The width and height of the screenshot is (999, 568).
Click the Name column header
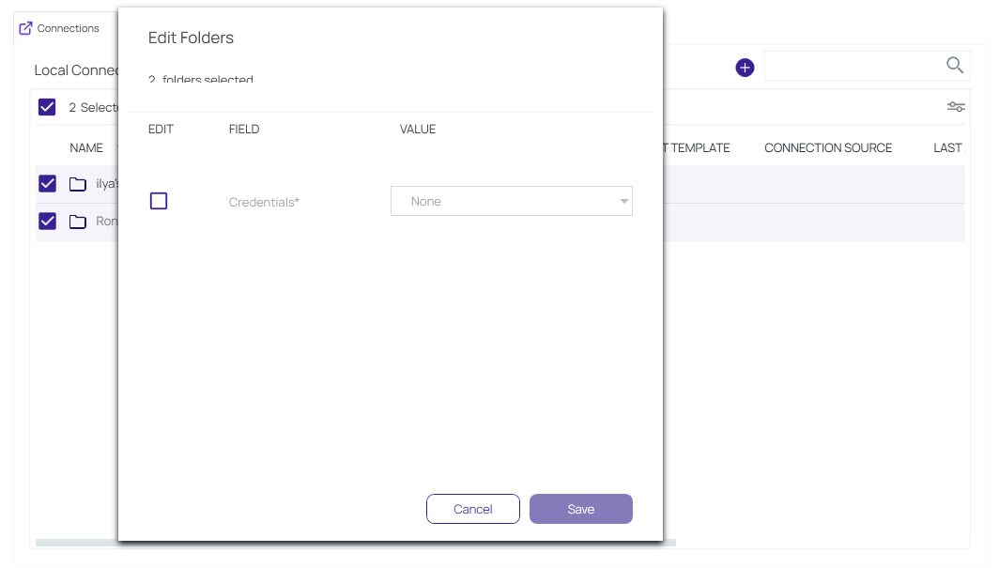pyautogui.click(x=86, y=148)
